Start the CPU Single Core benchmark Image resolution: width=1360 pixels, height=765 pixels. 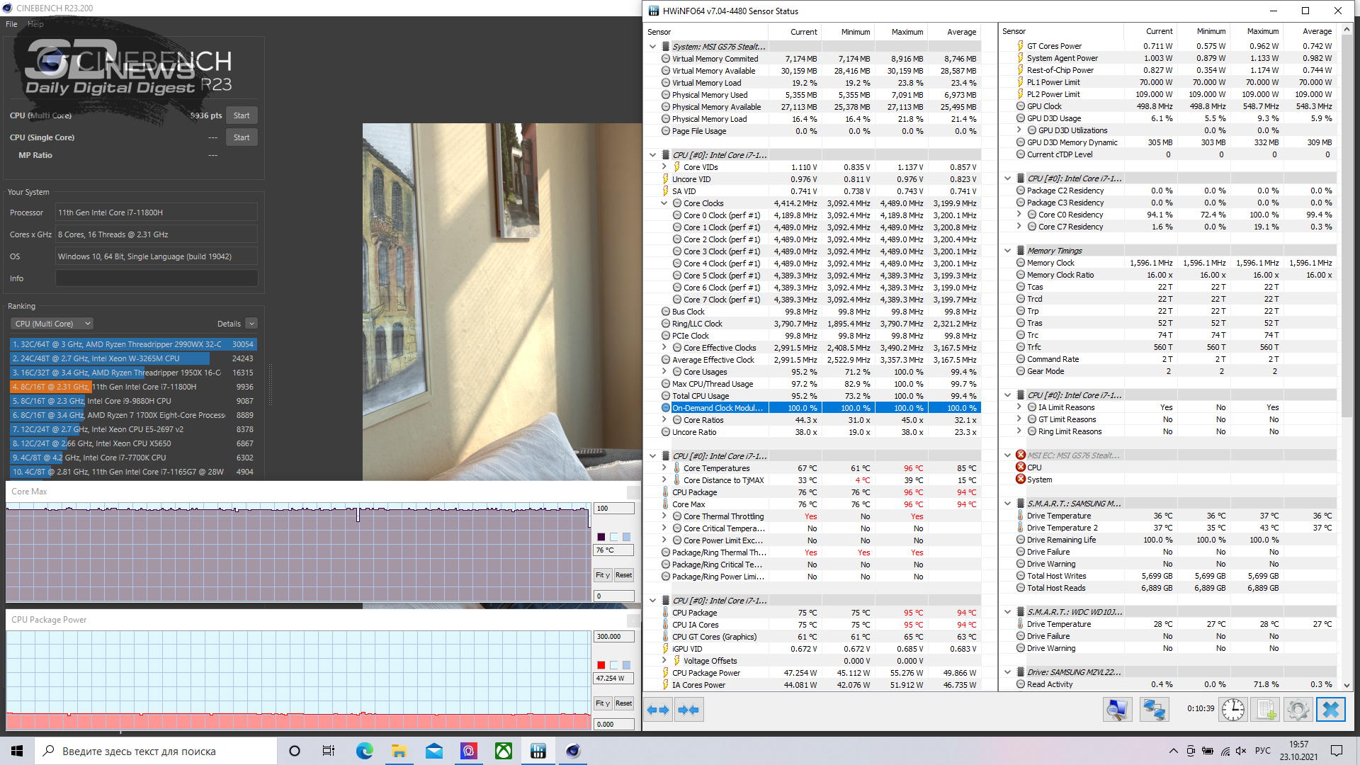pos(242,137)
